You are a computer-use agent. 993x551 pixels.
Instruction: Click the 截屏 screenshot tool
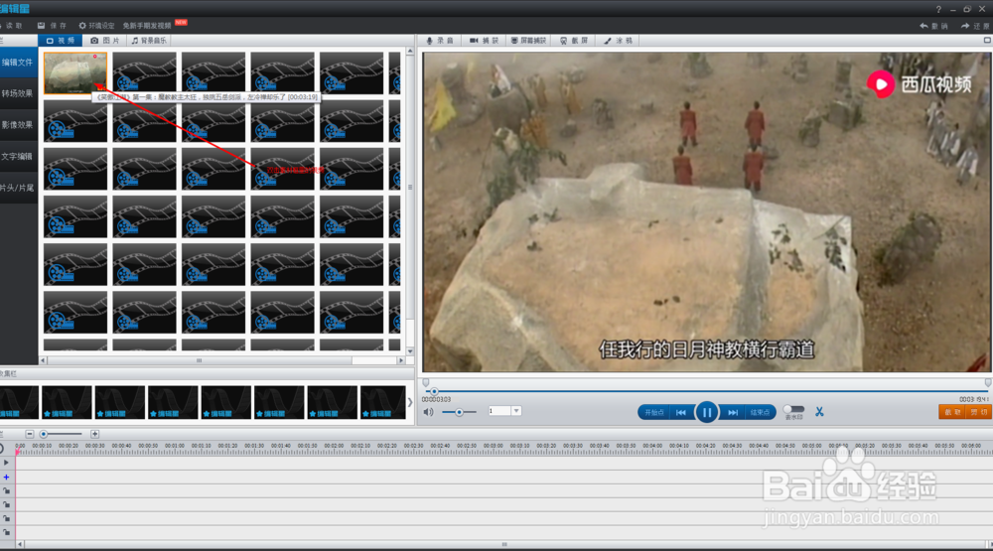pos(574,41)
